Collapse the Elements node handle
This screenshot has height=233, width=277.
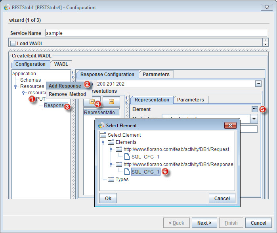pyautogui.click(x=103, y=142)
